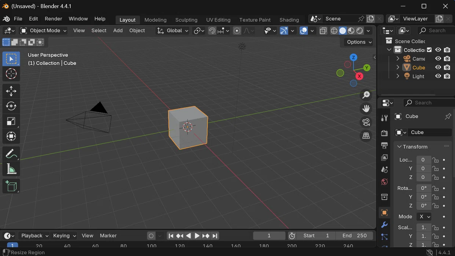Screen dimensions: 455x256
Task: Select the 3D Cursor tool
Action: (11, 74)
